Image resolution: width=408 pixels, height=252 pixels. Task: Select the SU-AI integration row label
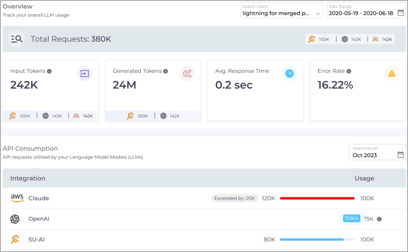click(x=37, y=239)
